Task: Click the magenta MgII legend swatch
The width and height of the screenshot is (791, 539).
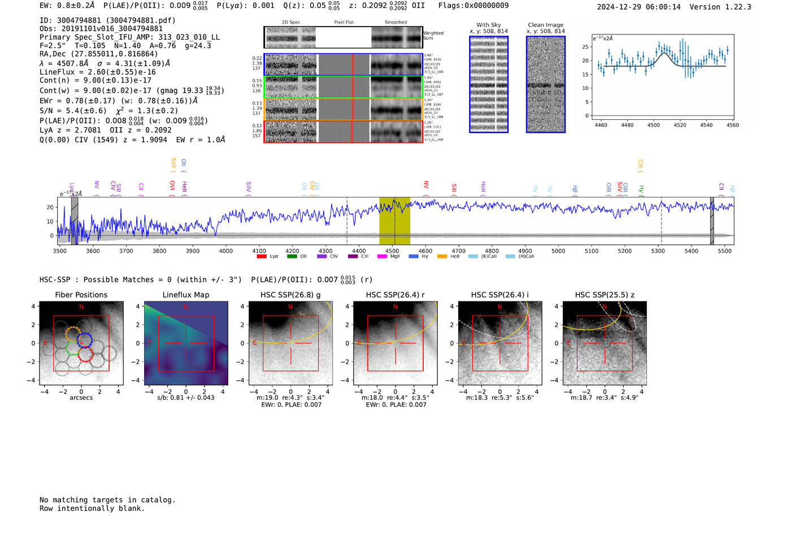Action: [382, 256]
